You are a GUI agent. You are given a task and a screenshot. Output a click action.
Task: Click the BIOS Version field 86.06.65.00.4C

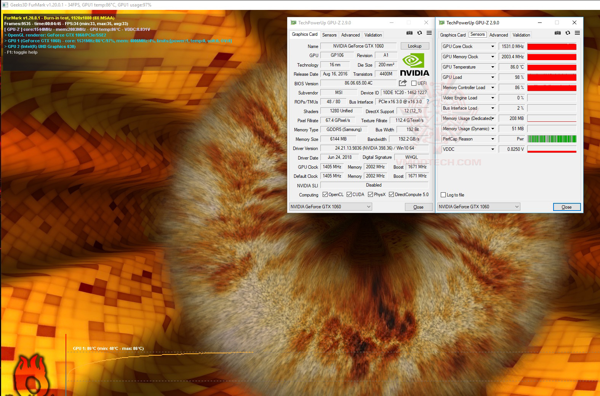(358, 83)
